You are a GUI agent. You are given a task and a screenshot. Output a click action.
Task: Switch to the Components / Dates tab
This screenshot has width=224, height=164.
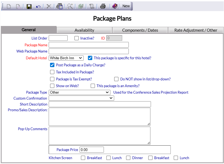point(140,30)
